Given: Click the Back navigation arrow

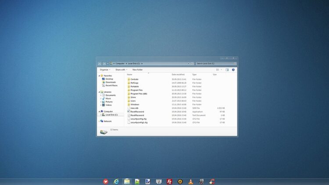Looking at the screenshot, I should [x=100, y=64].
